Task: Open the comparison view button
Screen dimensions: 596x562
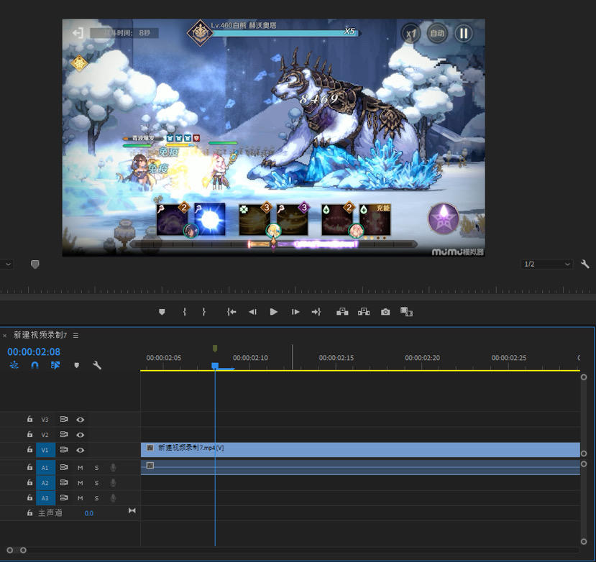Action: tap(406, 312)
